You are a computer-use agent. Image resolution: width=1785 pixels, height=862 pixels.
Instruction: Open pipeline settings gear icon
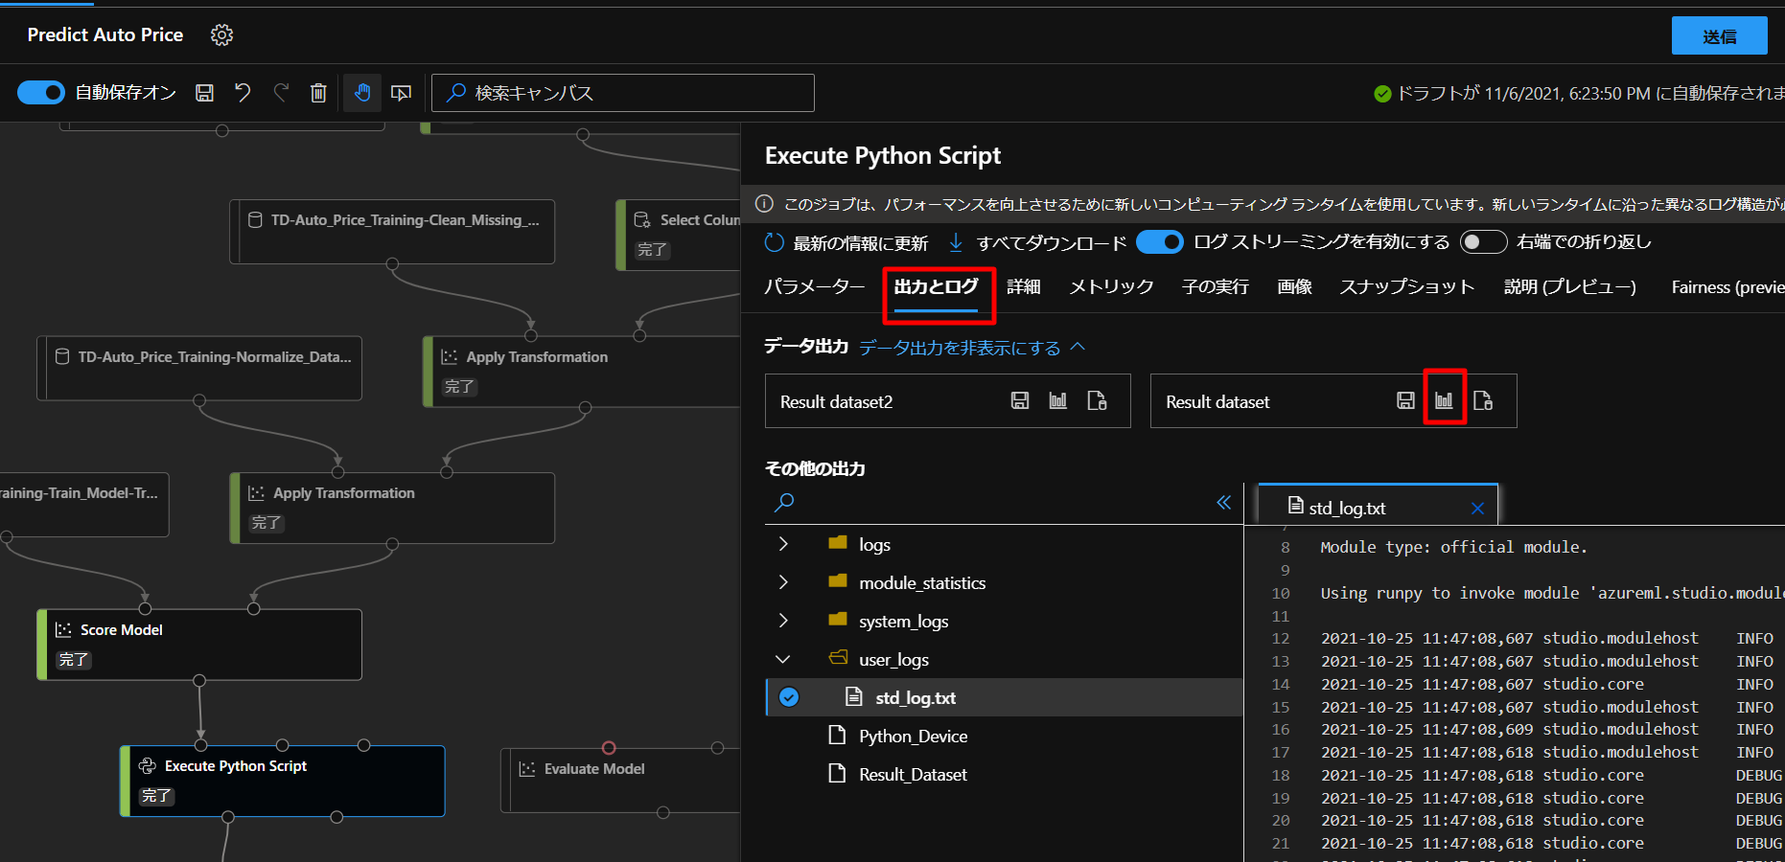pos(221,35)
